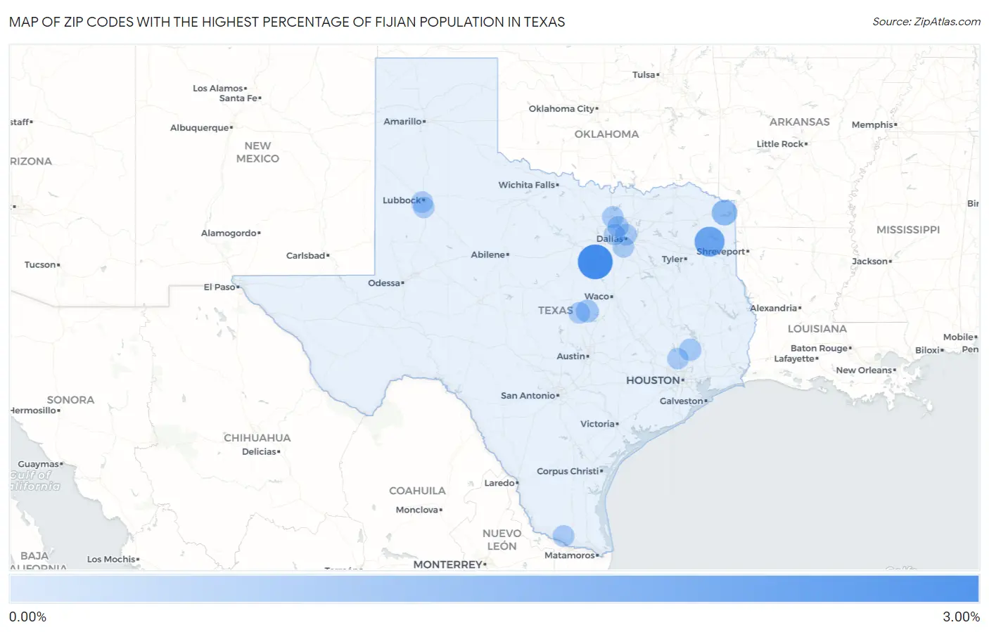Viewport: 989px width, 632px height.
Task: Click the Waco city label
Action: pos(596,297)
